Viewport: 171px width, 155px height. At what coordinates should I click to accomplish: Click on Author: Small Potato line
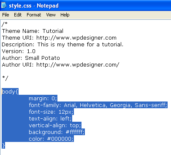[x=31, y=58]
